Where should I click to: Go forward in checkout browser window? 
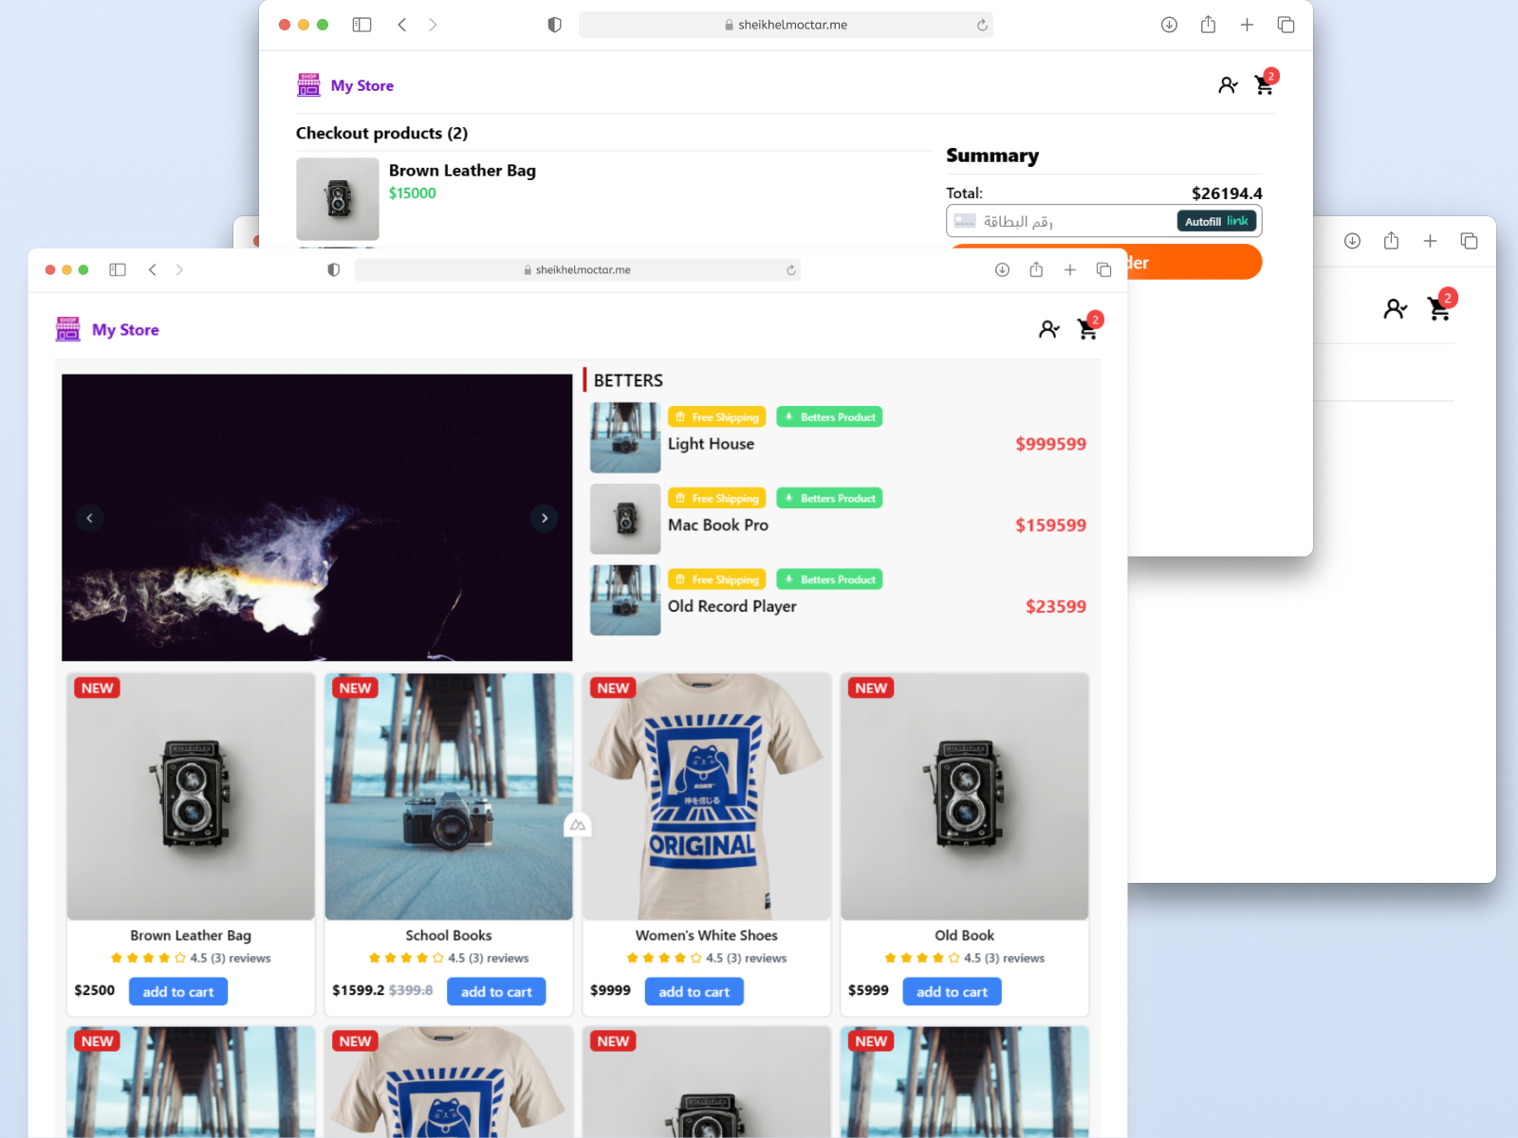(433, 25)
